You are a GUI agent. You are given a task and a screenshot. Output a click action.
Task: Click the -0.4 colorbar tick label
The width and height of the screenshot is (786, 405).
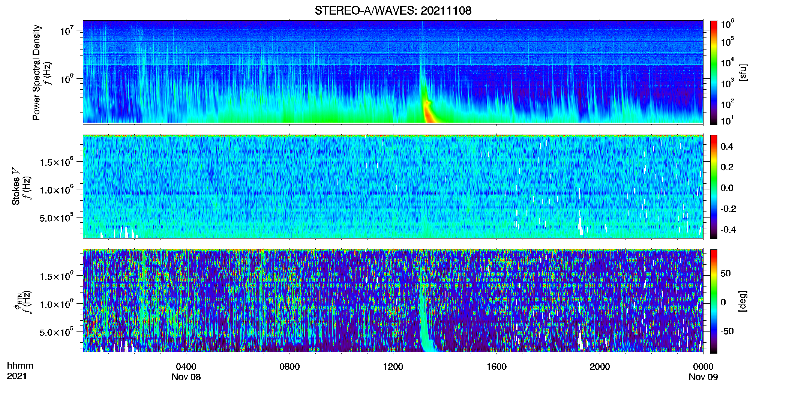pos(728,229)
